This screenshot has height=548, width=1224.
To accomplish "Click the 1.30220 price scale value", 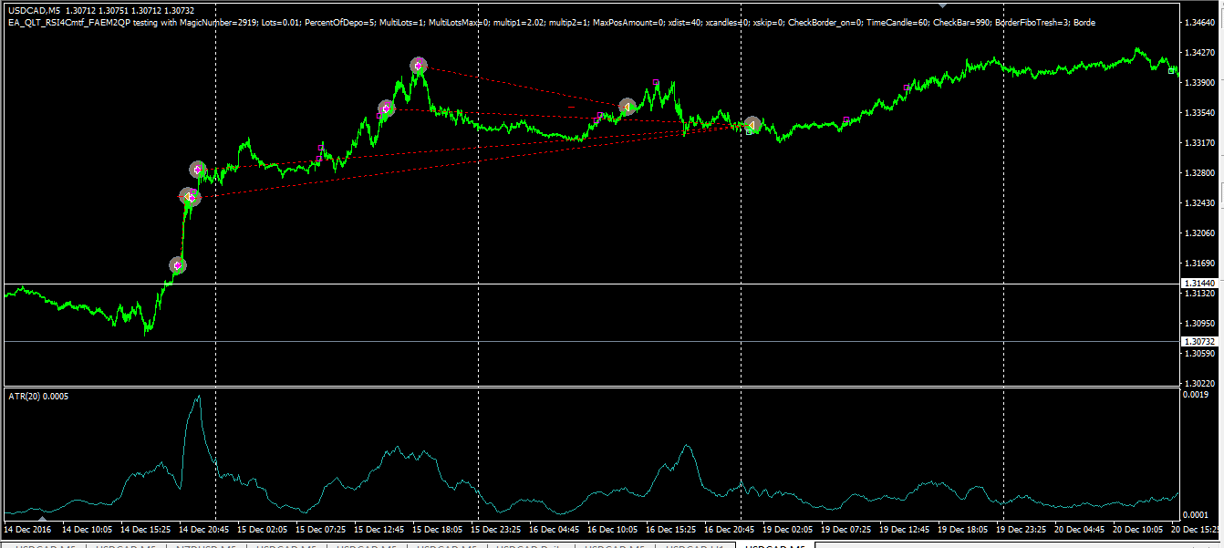I will click(x=1198, y=383).
